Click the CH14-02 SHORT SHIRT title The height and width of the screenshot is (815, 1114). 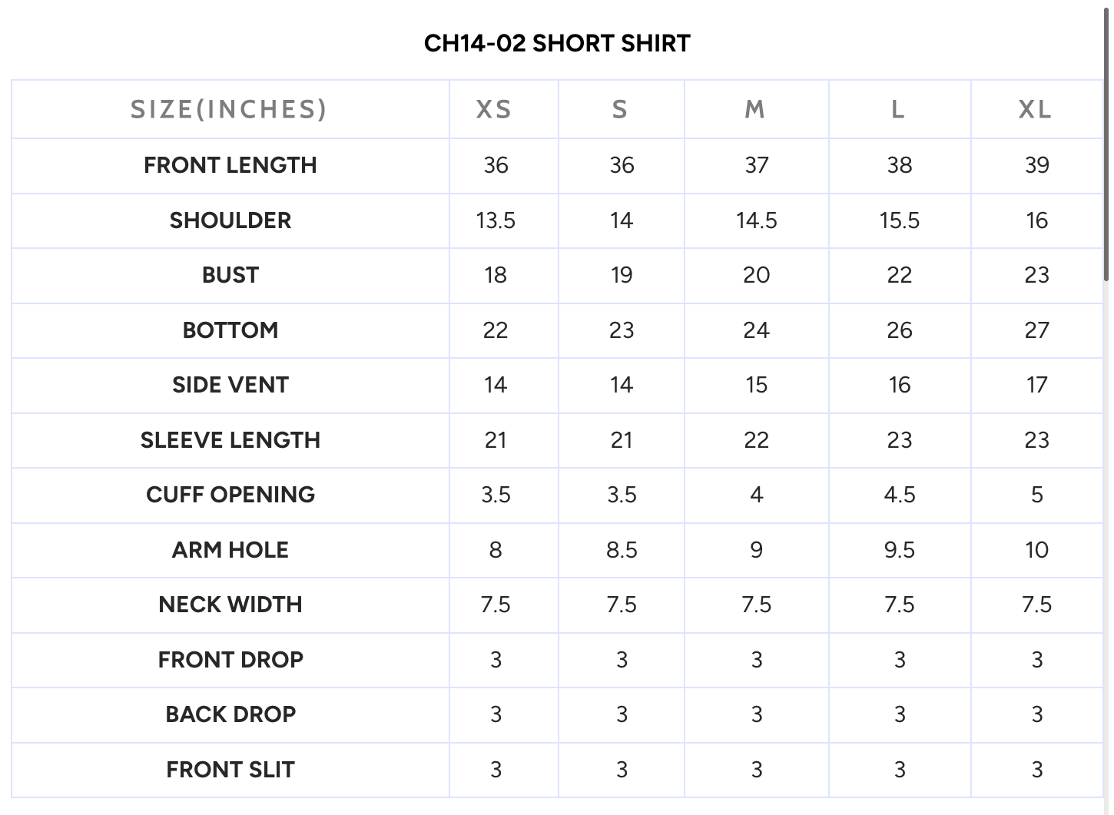point(557,43)
